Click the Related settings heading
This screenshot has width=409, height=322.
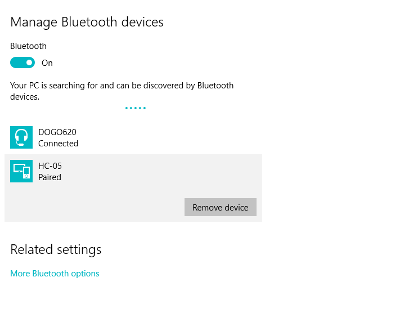tap(56, 249)
